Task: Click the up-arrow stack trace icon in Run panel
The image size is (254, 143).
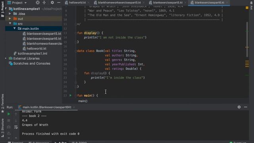Action: point(16,114)
